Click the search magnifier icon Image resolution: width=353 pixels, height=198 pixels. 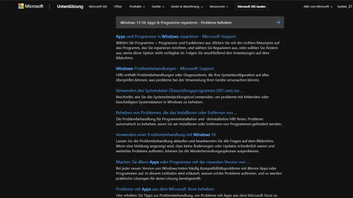coord(350,7)
